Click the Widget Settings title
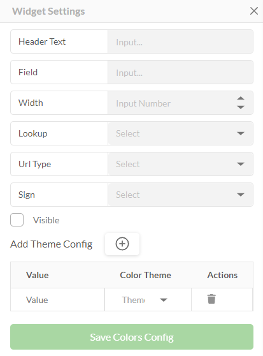Viewport: 263px width, 356px height. pos(48,11)
